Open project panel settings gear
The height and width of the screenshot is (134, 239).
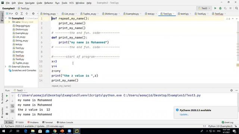click(33, 14)
